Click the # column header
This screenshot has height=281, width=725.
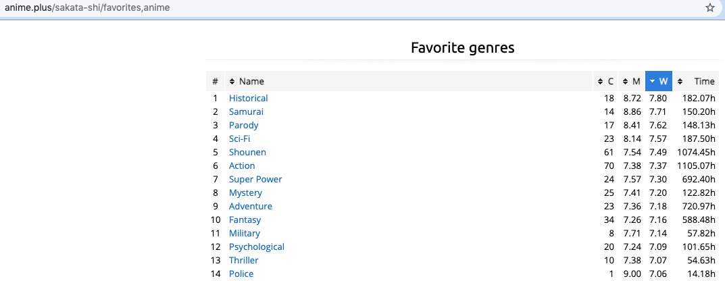pyautogui.click(x=215, y=82)
